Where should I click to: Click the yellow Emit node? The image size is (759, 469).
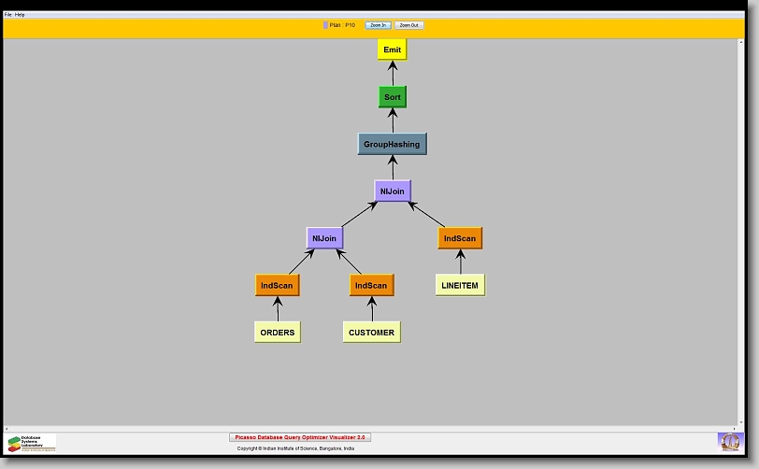(x=392, y=50)
